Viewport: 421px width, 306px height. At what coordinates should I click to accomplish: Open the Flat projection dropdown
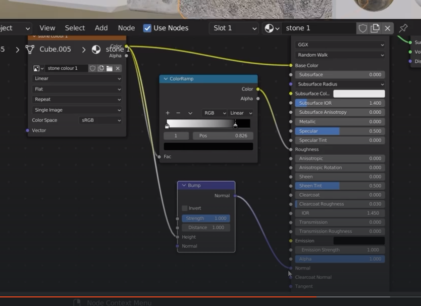(x=77, y=89)
